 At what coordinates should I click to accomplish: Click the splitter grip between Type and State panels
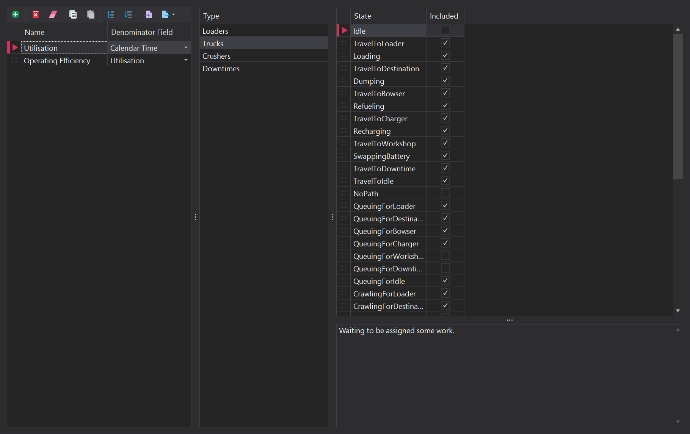coord(332,217)
